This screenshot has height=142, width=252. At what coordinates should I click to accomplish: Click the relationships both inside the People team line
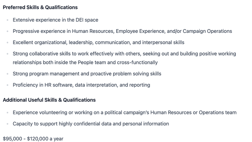pyautogui.click(x=85, y=62)
